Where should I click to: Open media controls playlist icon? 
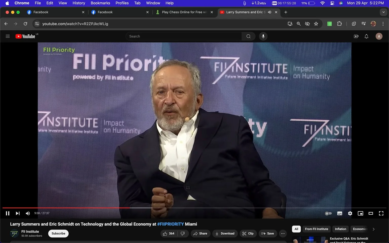pos(364,24)
